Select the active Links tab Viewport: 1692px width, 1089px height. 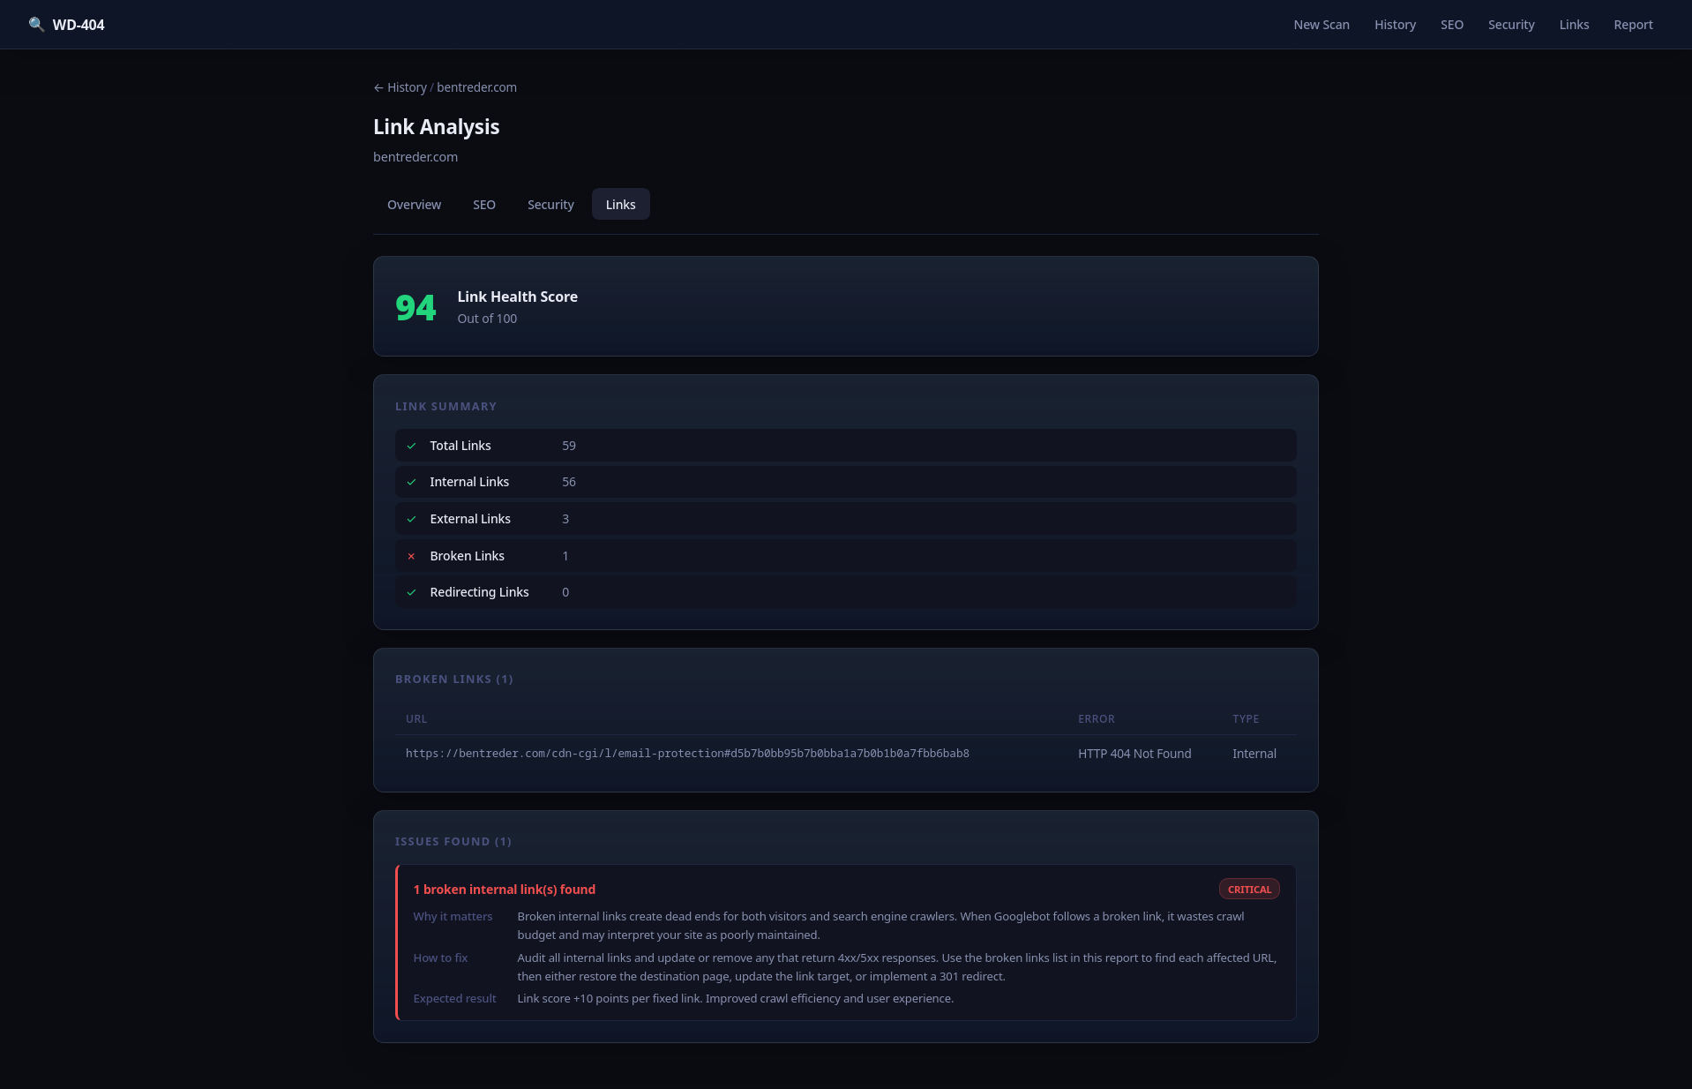620,205
